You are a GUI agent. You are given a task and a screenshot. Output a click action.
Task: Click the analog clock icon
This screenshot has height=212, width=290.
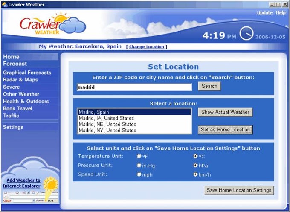click(246, 33)
